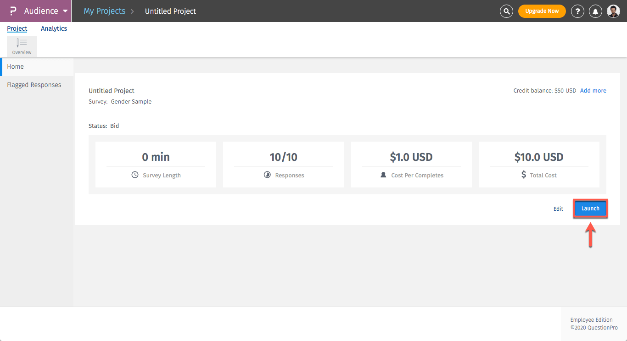The width and height of the screenshot is (627, 341).
Task: Select Home in the left sidebar
Action: [x=16, y=66]
